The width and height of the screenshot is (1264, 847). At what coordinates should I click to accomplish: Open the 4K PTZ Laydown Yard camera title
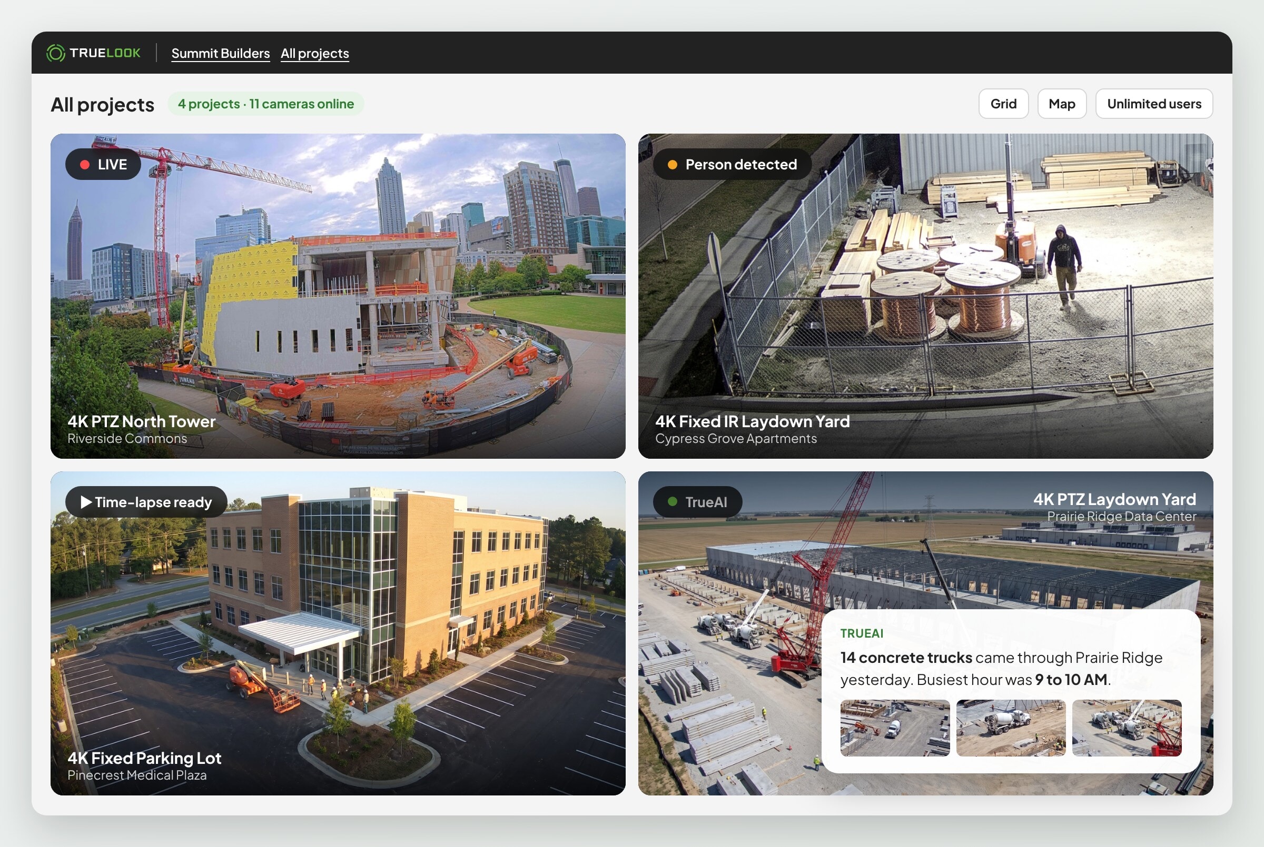point(1114,499)
